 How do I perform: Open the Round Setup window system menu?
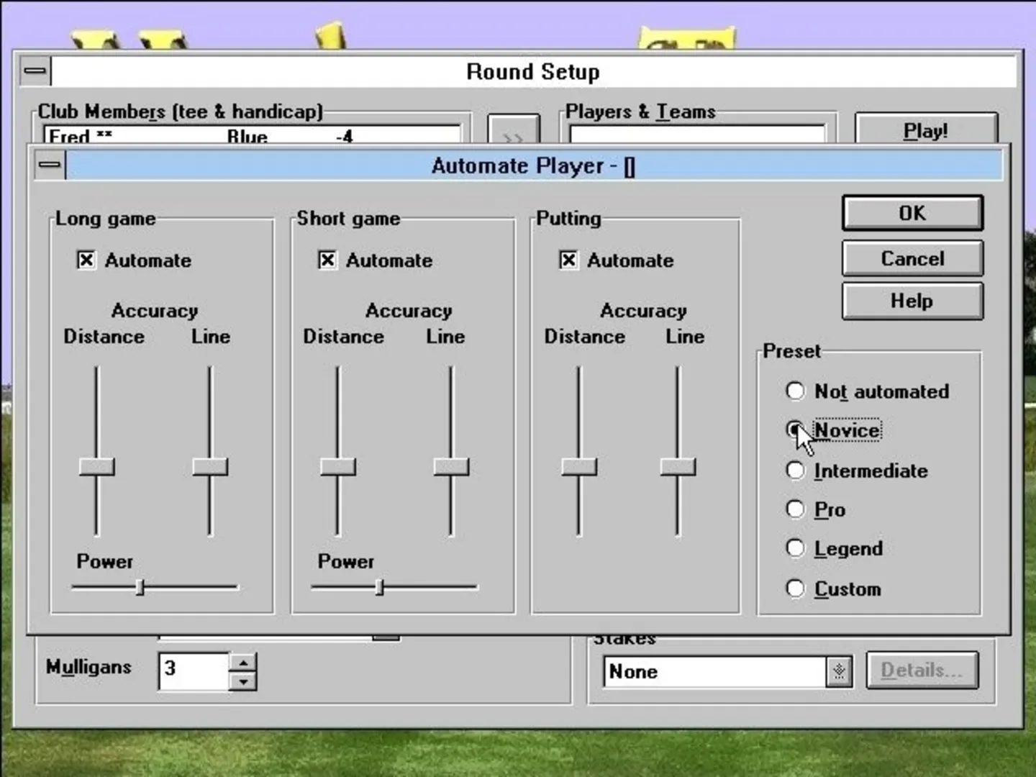(x=35, y=71)
